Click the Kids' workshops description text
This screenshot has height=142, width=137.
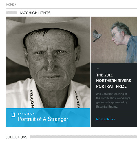tap(113, 100)
